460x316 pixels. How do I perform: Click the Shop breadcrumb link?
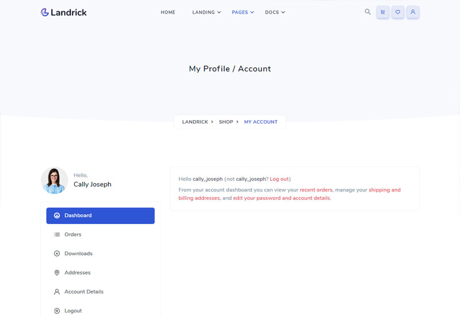point(226,122)
